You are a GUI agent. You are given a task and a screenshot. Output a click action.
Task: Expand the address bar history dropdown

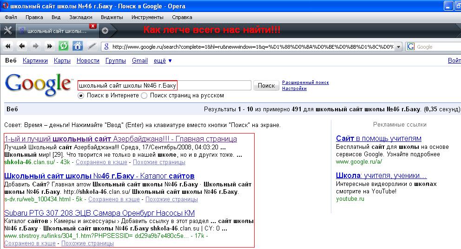(x=398, y=47)
